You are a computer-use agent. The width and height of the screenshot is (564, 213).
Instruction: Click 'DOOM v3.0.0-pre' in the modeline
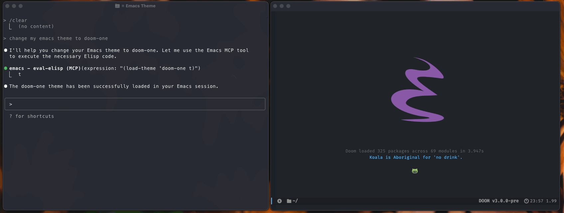[498, 201]
